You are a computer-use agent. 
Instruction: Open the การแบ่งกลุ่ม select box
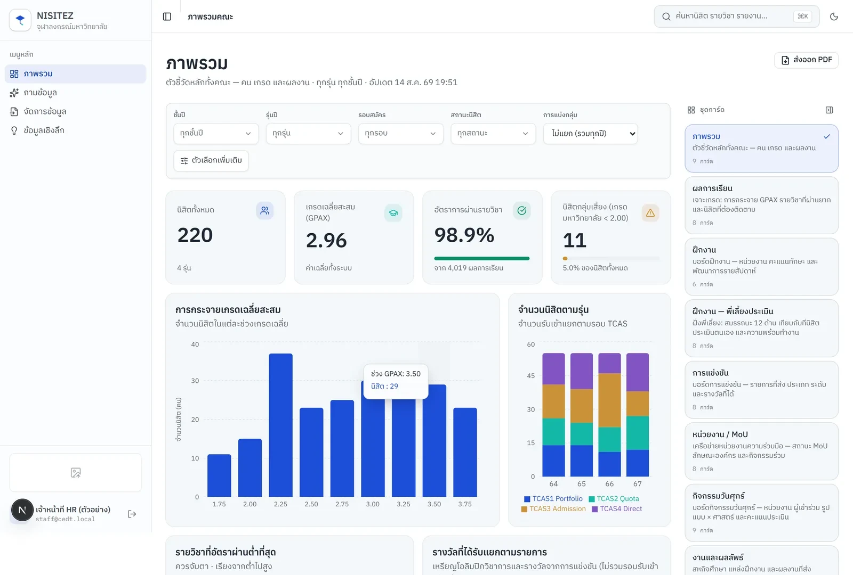(x=591, y=134)
